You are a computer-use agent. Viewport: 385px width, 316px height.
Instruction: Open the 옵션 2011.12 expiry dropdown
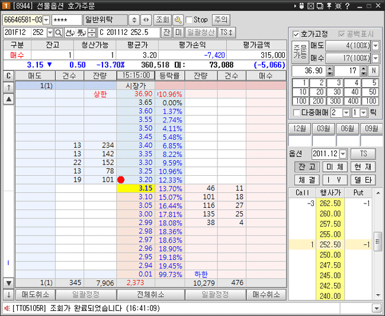tap(343, 154)
